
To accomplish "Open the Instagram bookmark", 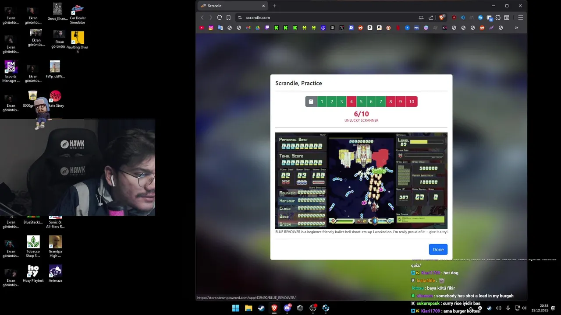I will click(211, 28).
